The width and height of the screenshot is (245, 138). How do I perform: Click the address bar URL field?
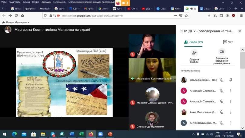[116, 16]
